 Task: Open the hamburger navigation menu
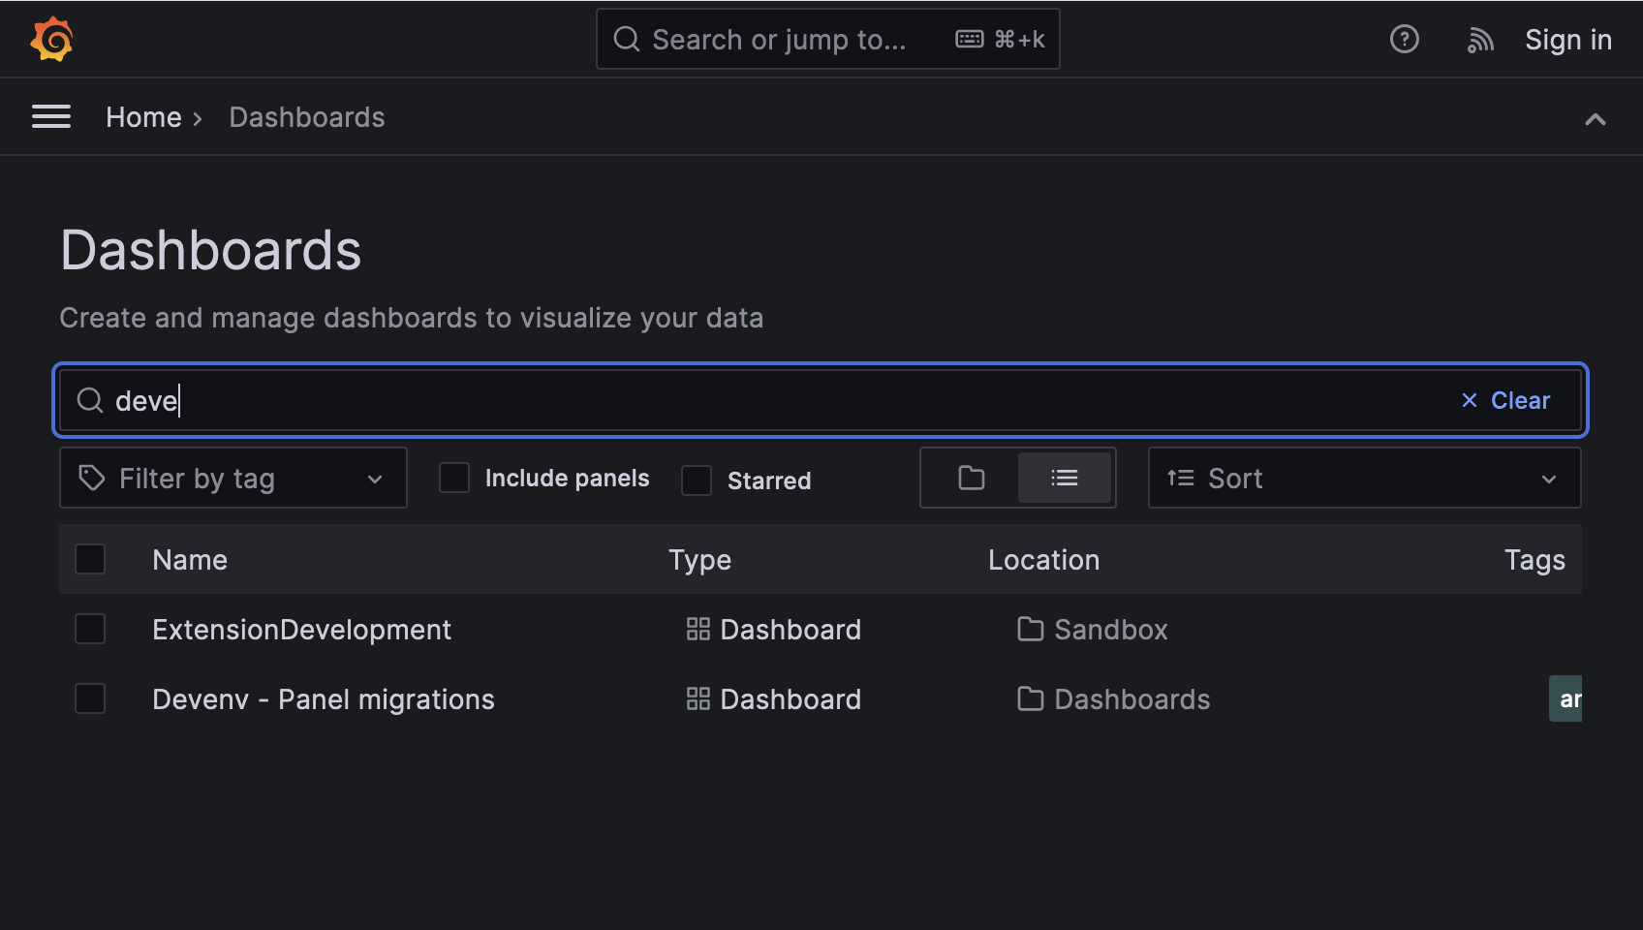coord(51,117)
